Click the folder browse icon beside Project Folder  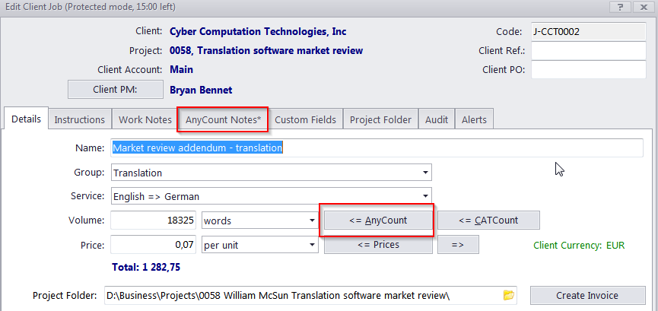[x=509, y=295]
